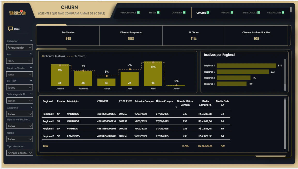This screenshot has height=169, width=298.
Task: Click the sort arrow under Dias da Ultima Compra
Action: tap(176, 107)
